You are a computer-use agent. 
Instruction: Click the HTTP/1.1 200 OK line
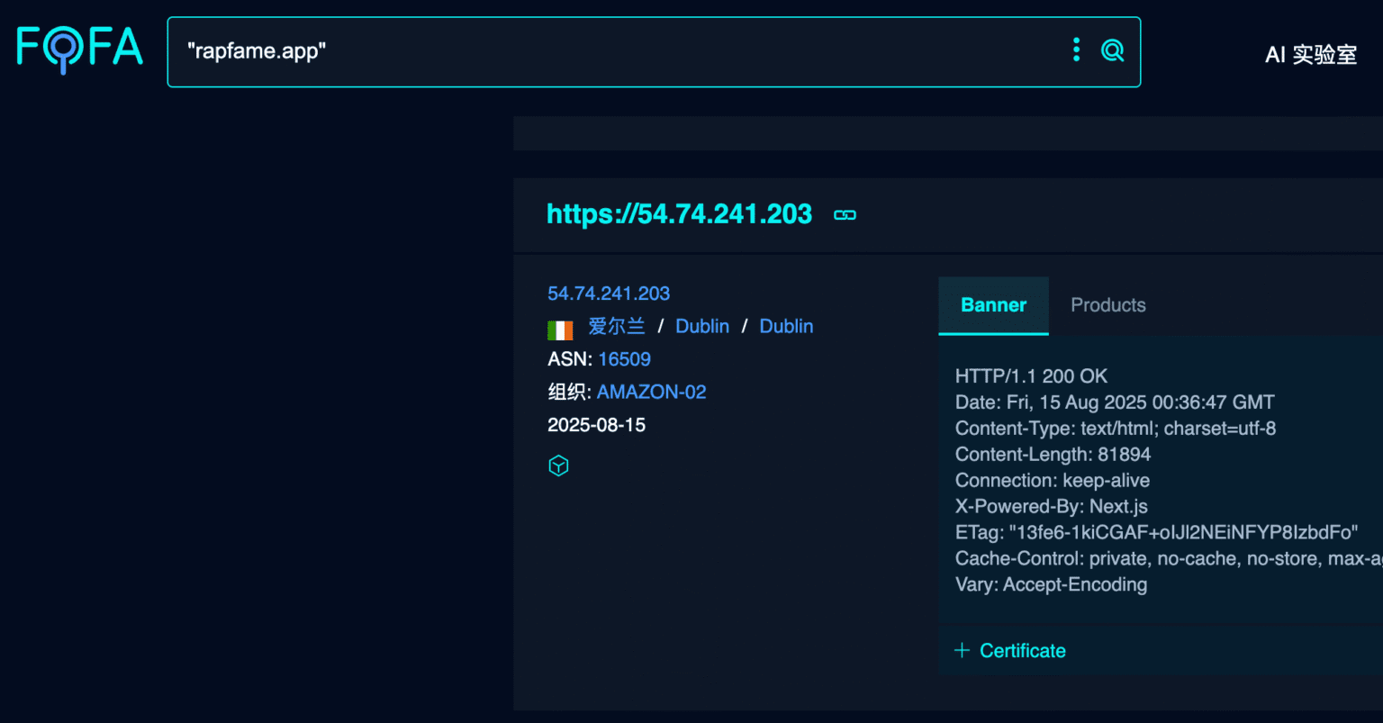pos(1031,376)
